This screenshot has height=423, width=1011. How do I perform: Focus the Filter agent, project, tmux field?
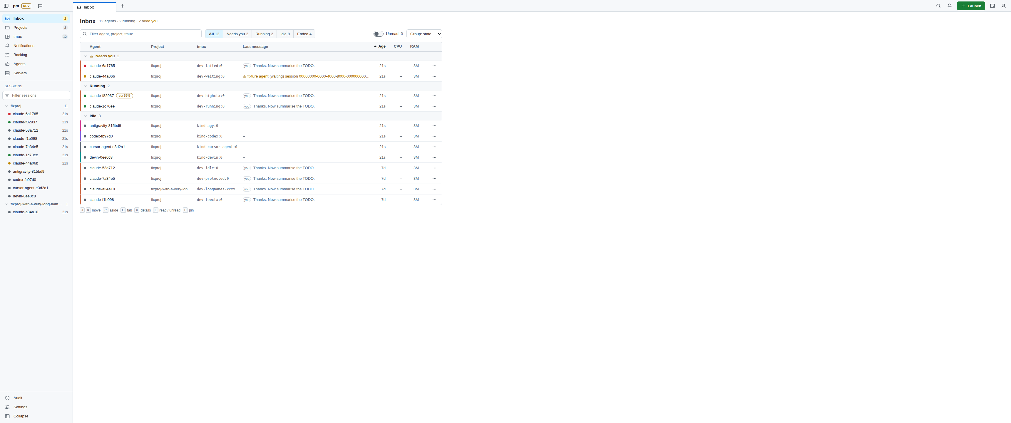[x=140, y=34]
